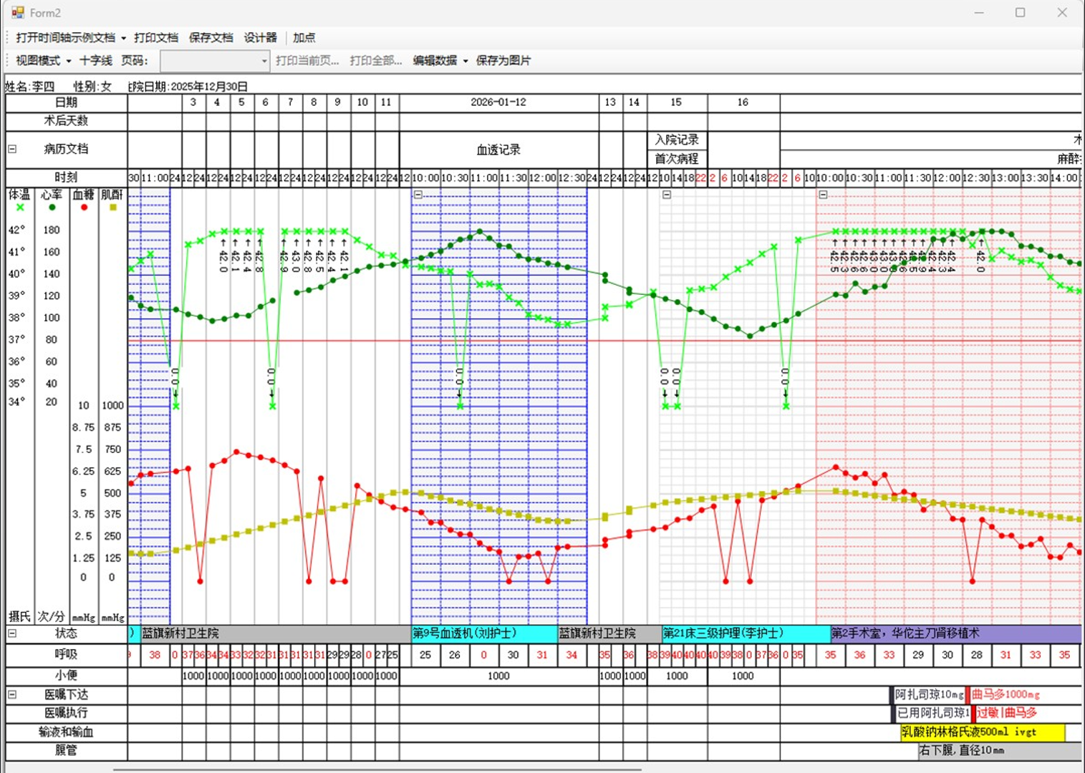This screenshot has width=1085, height=773.
Task: Select the 小便 row header
Action: pos(67,676)
